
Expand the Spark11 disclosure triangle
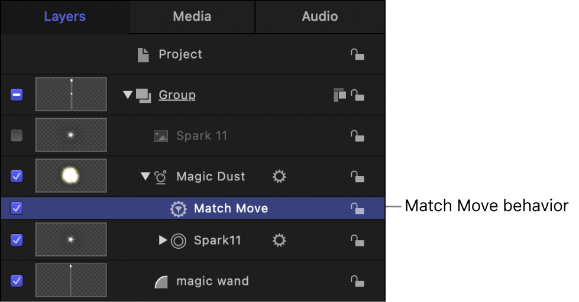(163, 241)
